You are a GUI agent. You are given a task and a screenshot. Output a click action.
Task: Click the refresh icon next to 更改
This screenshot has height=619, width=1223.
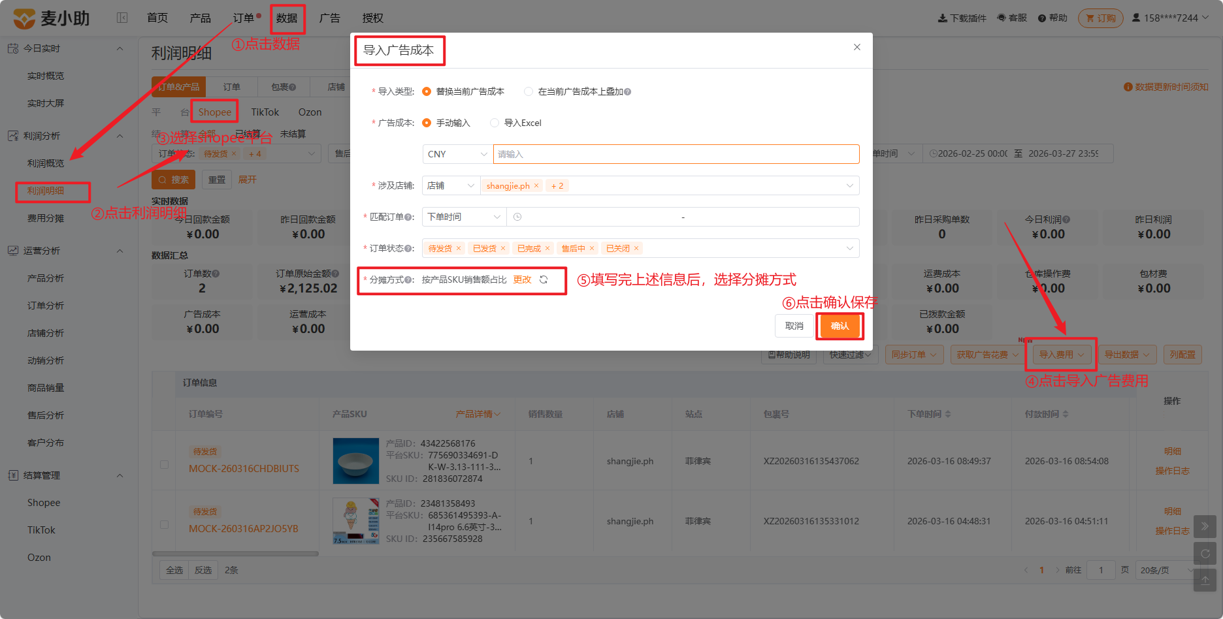tap(544, 279)
